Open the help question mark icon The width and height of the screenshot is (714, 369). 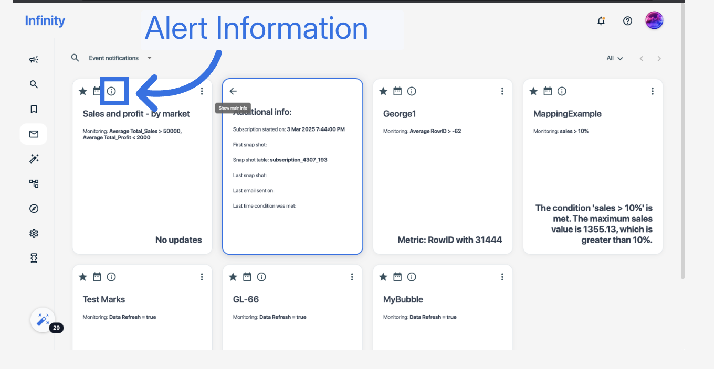tap(627, 21)
